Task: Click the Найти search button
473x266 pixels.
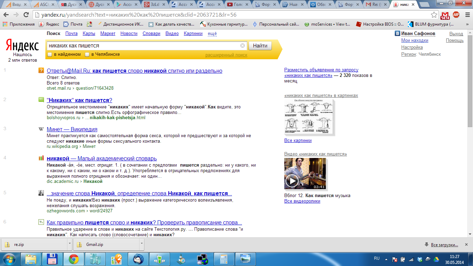Action: [x=260, y=46]
